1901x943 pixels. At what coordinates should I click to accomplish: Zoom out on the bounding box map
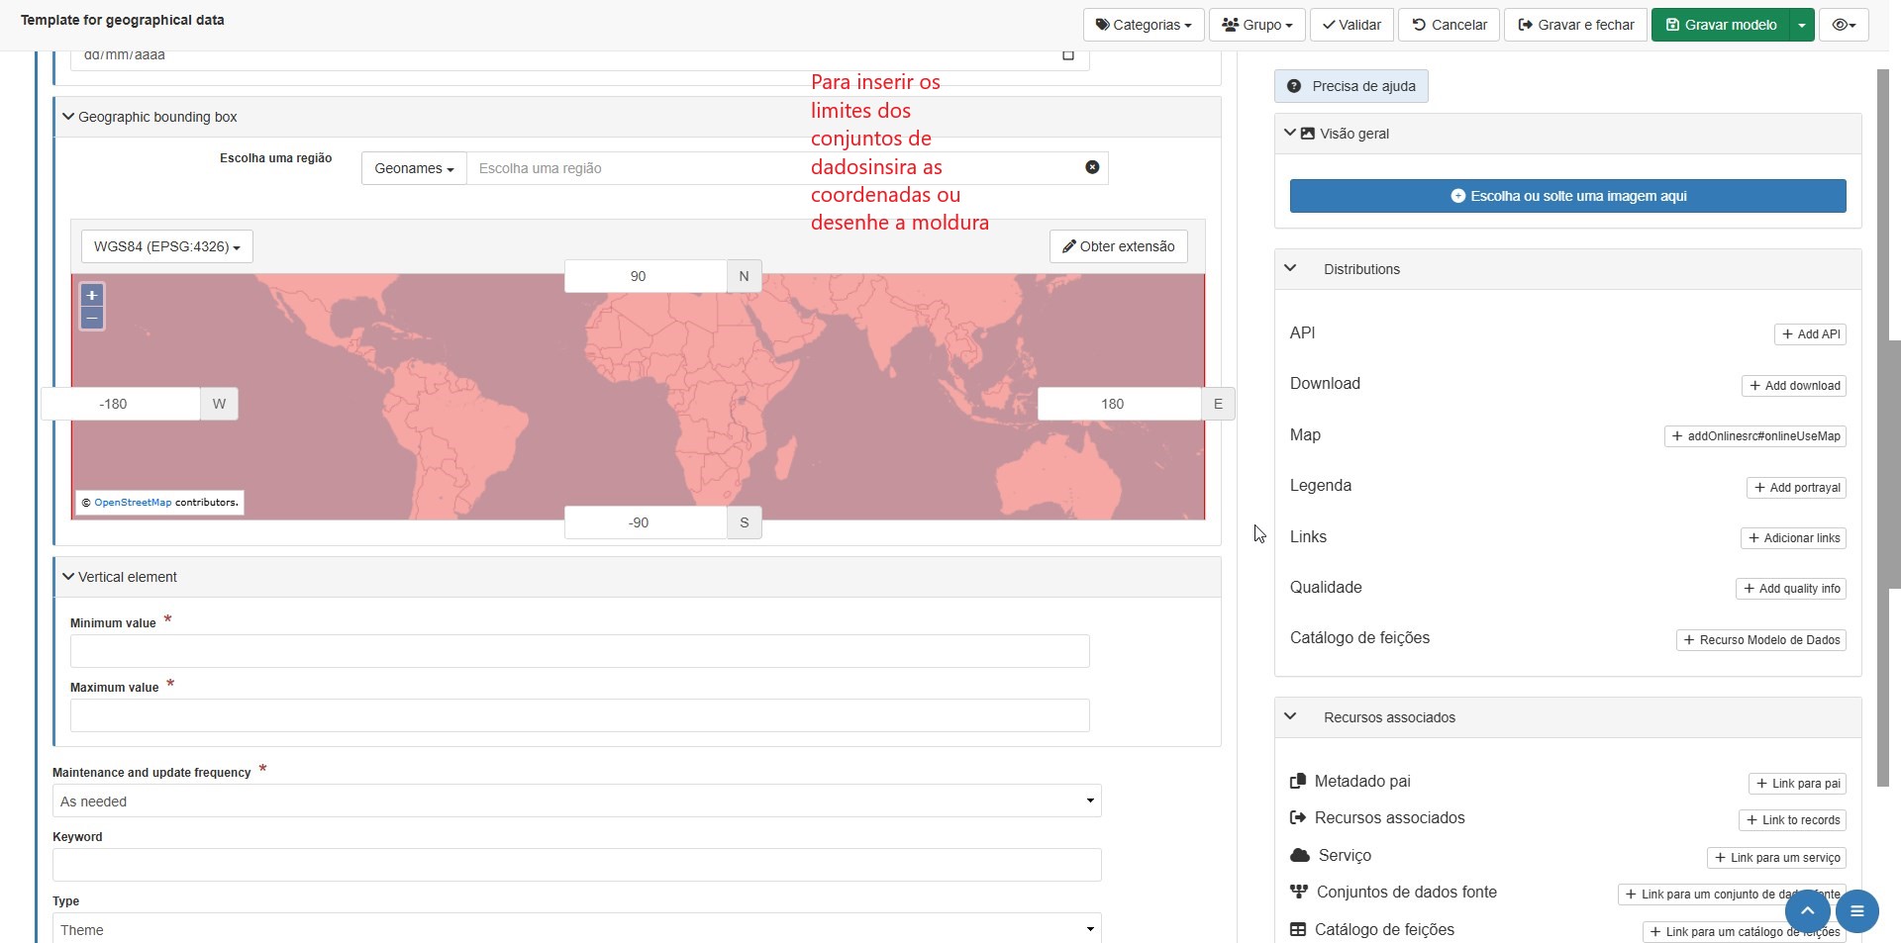point(92,318)
